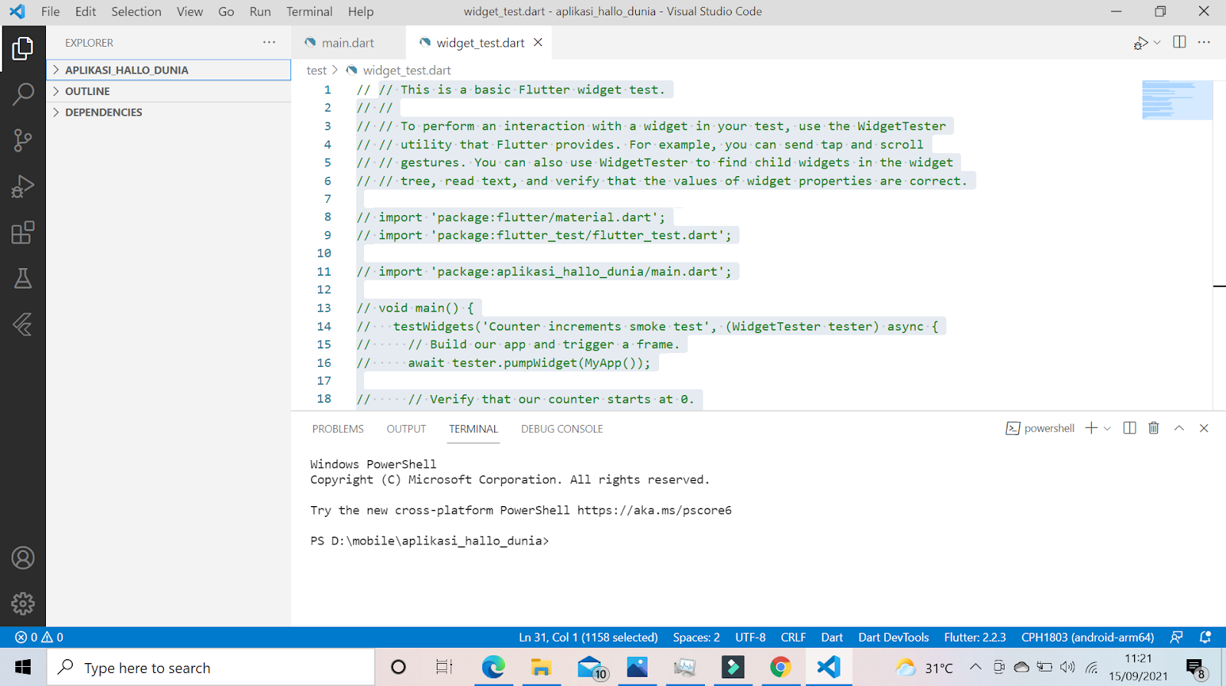Split the terminal pane
Screen dimensions: 1226x686
pos(1129,428)
